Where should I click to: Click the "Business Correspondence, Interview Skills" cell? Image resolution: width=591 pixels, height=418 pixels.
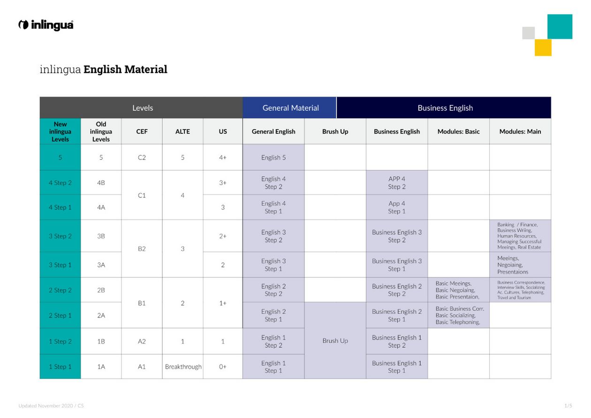coord(520,290)
